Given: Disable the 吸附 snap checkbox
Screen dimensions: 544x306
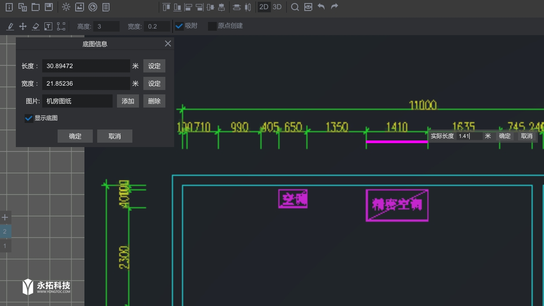Looking at the screenshot, I should pos(179,26).
